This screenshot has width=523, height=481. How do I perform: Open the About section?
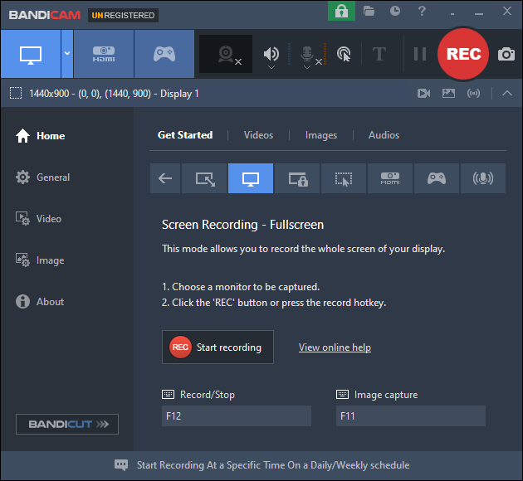40,302
